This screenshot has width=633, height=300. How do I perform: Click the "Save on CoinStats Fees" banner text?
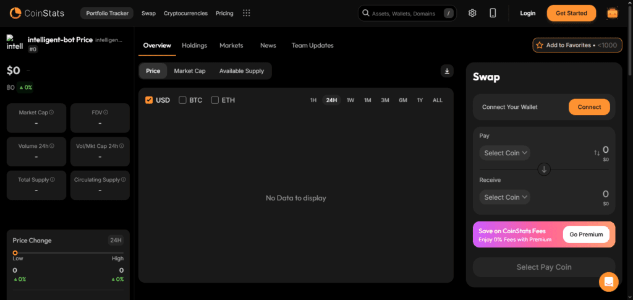tap(512, 231)
